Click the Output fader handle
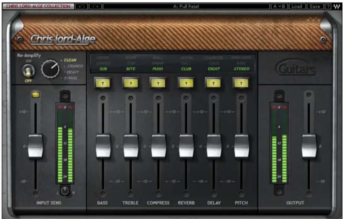343x219 pixels. pos(309,146)
